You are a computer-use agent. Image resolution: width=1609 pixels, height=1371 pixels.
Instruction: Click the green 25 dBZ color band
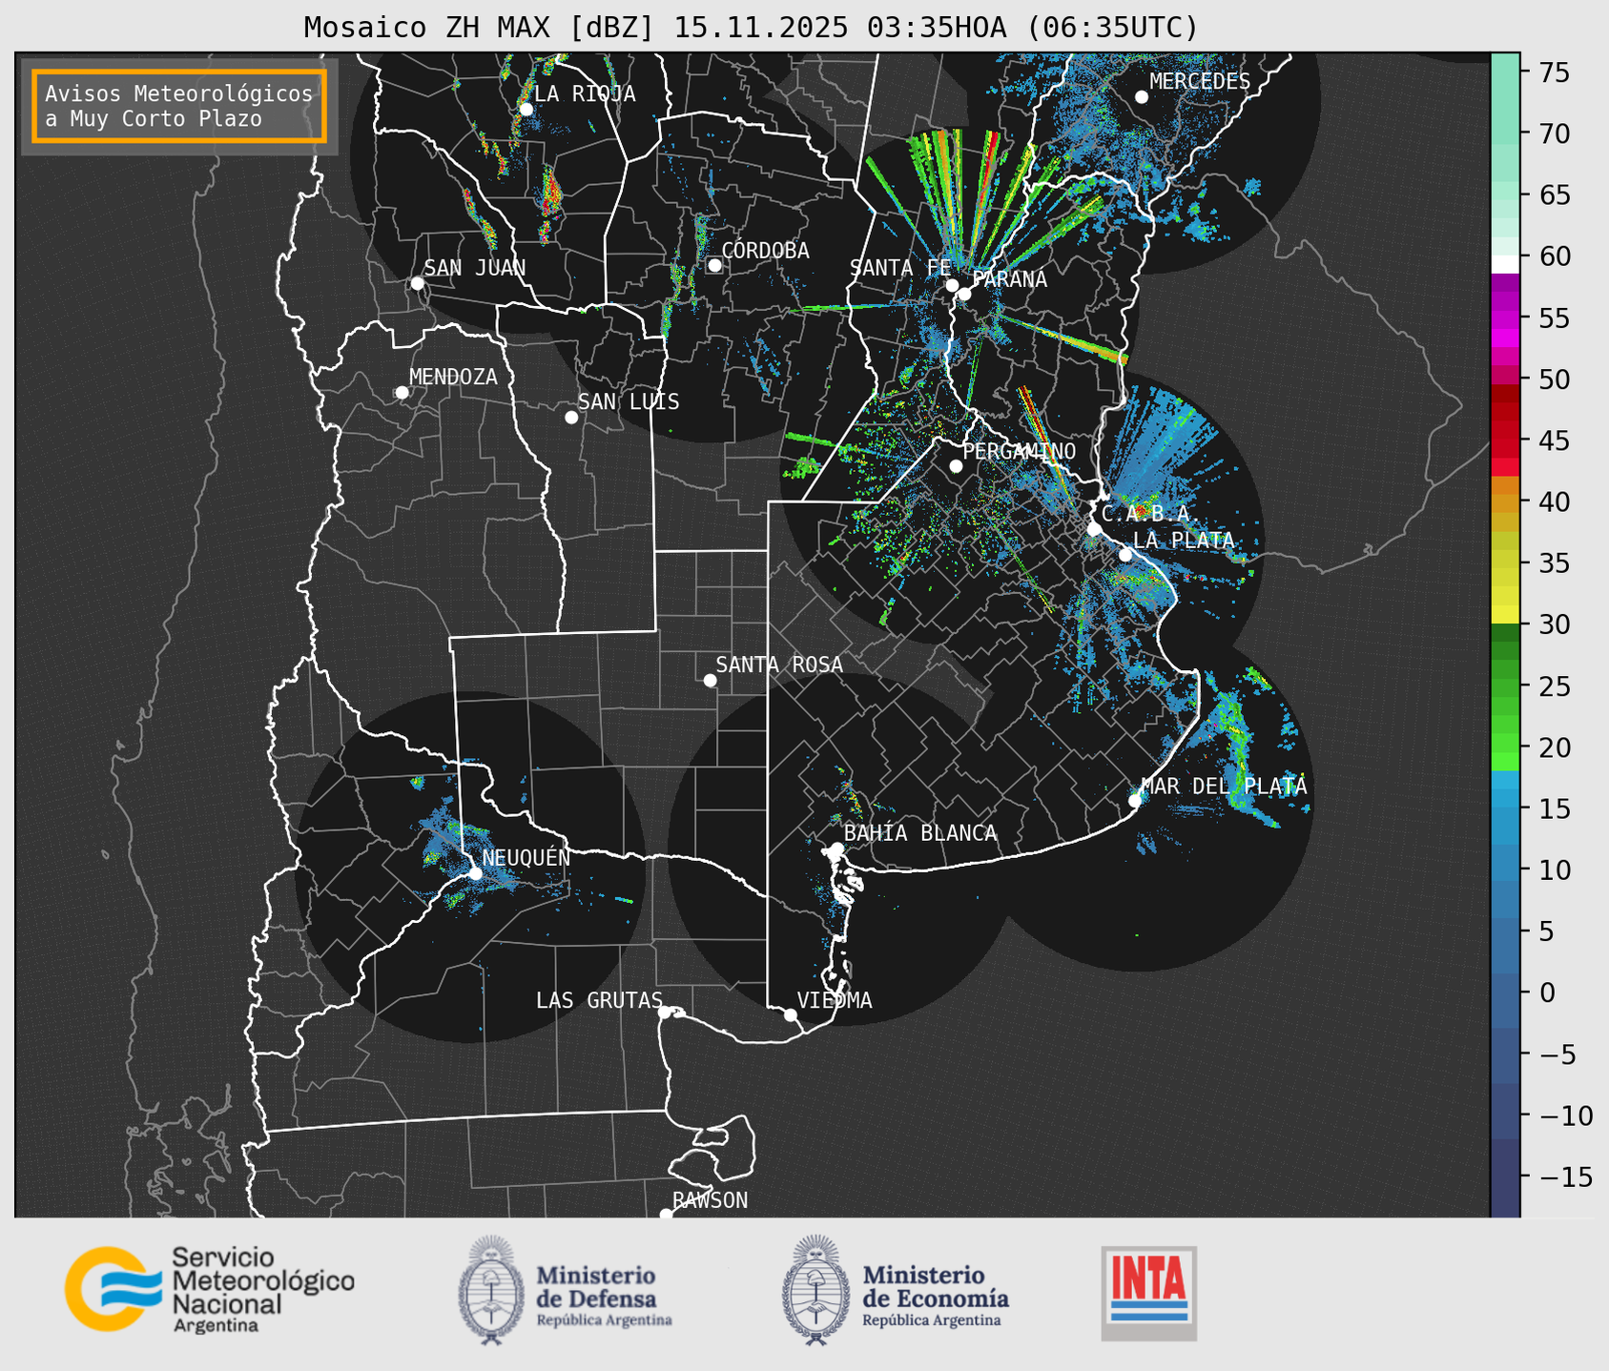point(1505,686)
